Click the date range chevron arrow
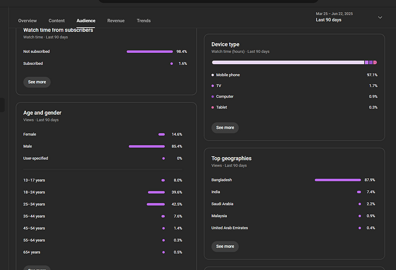 (380, 17)
